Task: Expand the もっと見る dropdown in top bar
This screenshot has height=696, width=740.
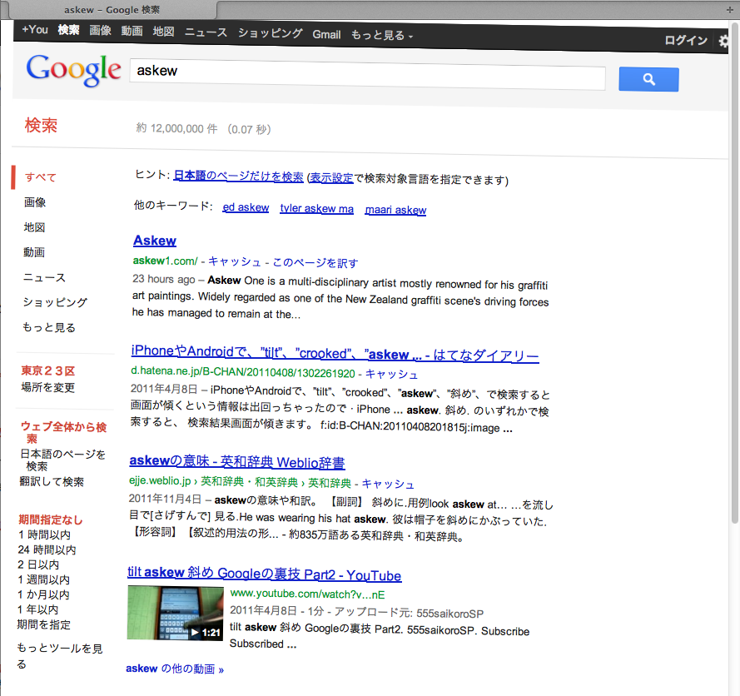Action: pos(382,36)
